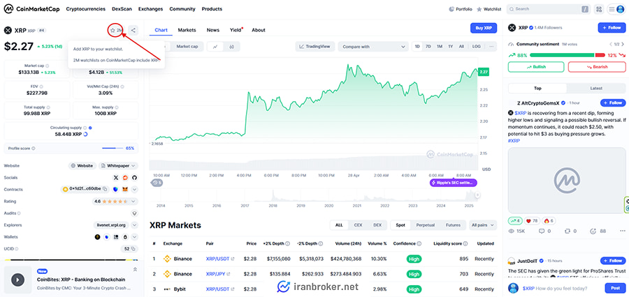
Task: Select the 1D chart range
Action: click(x=417, y=47)
